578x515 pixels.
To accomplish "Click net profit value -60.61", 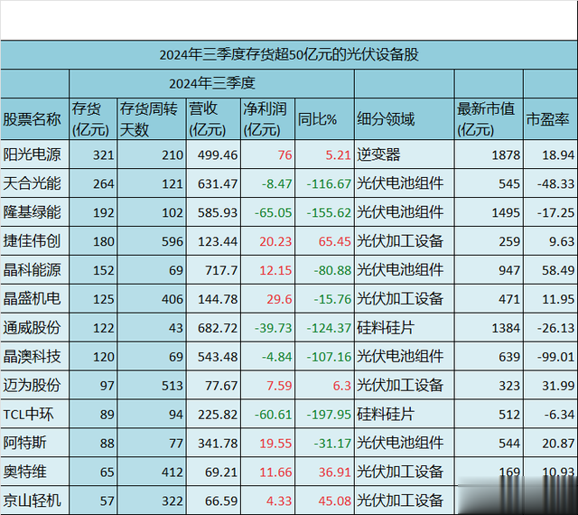I will [273, 415].
